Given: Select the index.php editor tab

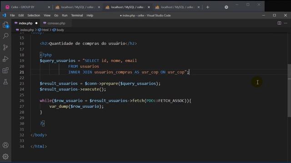Looking at the screenshot, I should coord(25,23).
